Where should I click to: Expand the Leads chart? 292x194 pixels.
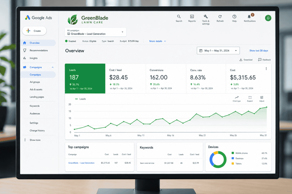click(250, 99)
